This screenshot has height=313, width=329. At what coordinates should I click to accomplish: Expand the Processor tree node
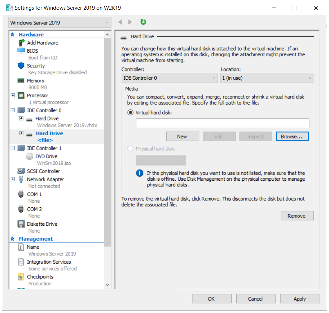pyautogui.click(x=13, y=96)
